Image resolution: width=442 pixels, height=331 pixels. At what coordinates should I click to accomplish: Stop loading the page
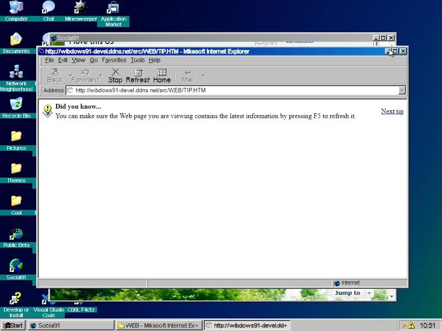coord(115,75)
